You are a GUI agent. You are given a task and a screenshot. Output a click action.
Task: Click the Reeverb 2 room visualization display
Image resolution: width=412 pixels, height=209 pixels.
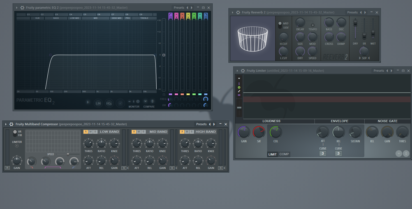pyautogui.click(x=253, y=38)
